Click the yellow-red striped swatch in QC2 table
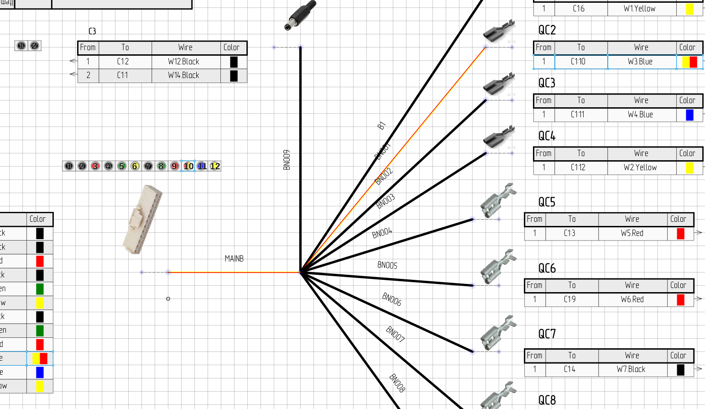This screenshot has width=705, height=409. pos(689,62)
